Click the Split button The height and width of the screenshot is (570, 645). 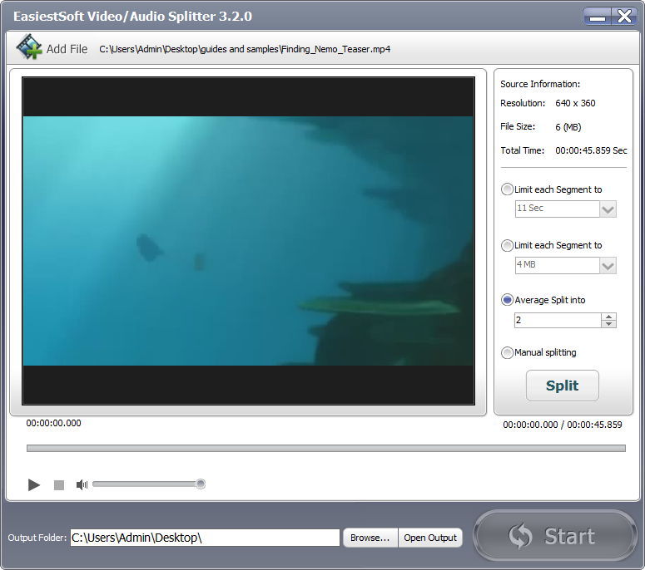click(x=563, y=386)
